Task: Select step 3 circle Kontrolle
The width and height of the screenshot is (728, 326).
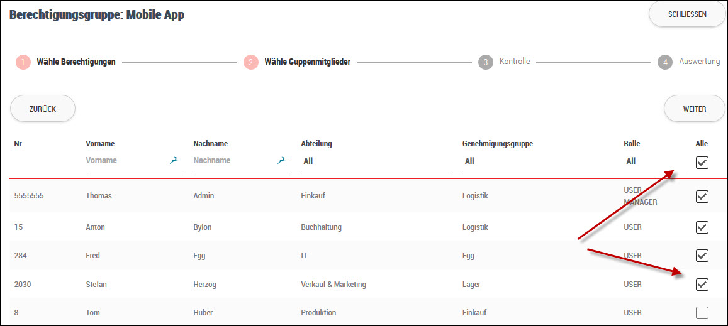Action: [486, 62]
